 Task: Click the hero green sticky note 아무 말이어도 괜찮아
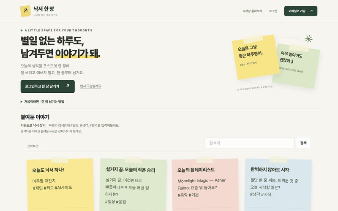point(300,66)
